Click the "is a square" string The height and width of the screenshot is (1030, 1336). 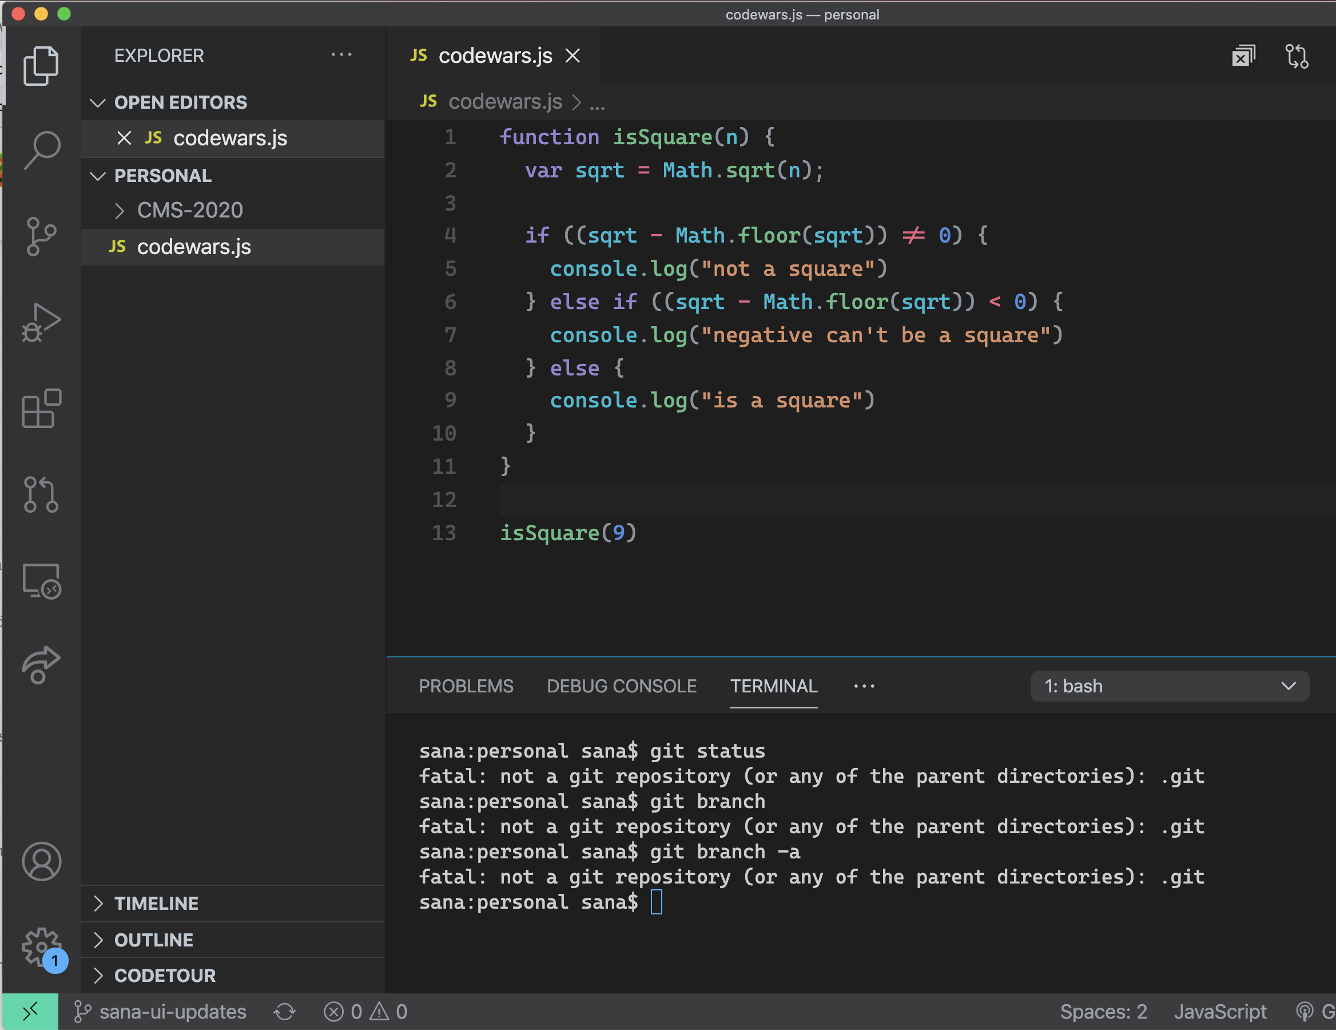[781, 400]
